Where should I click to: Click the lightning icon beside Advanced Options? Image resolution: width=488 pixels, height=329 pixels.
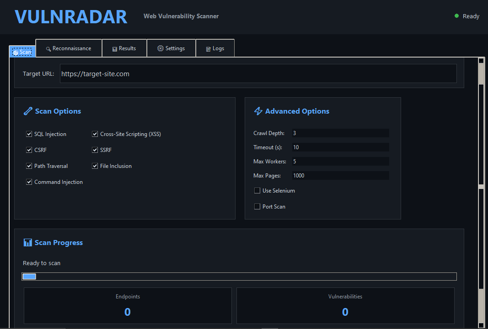point(258,111)
